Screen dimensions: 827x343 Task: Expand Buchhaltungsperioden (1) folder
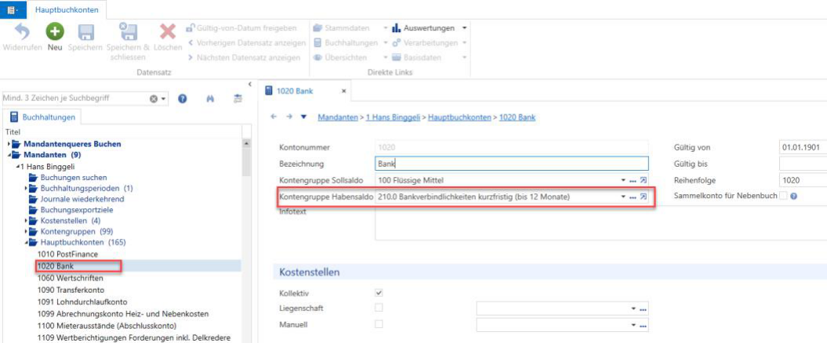pyautogui.click(x=27, y=188)
